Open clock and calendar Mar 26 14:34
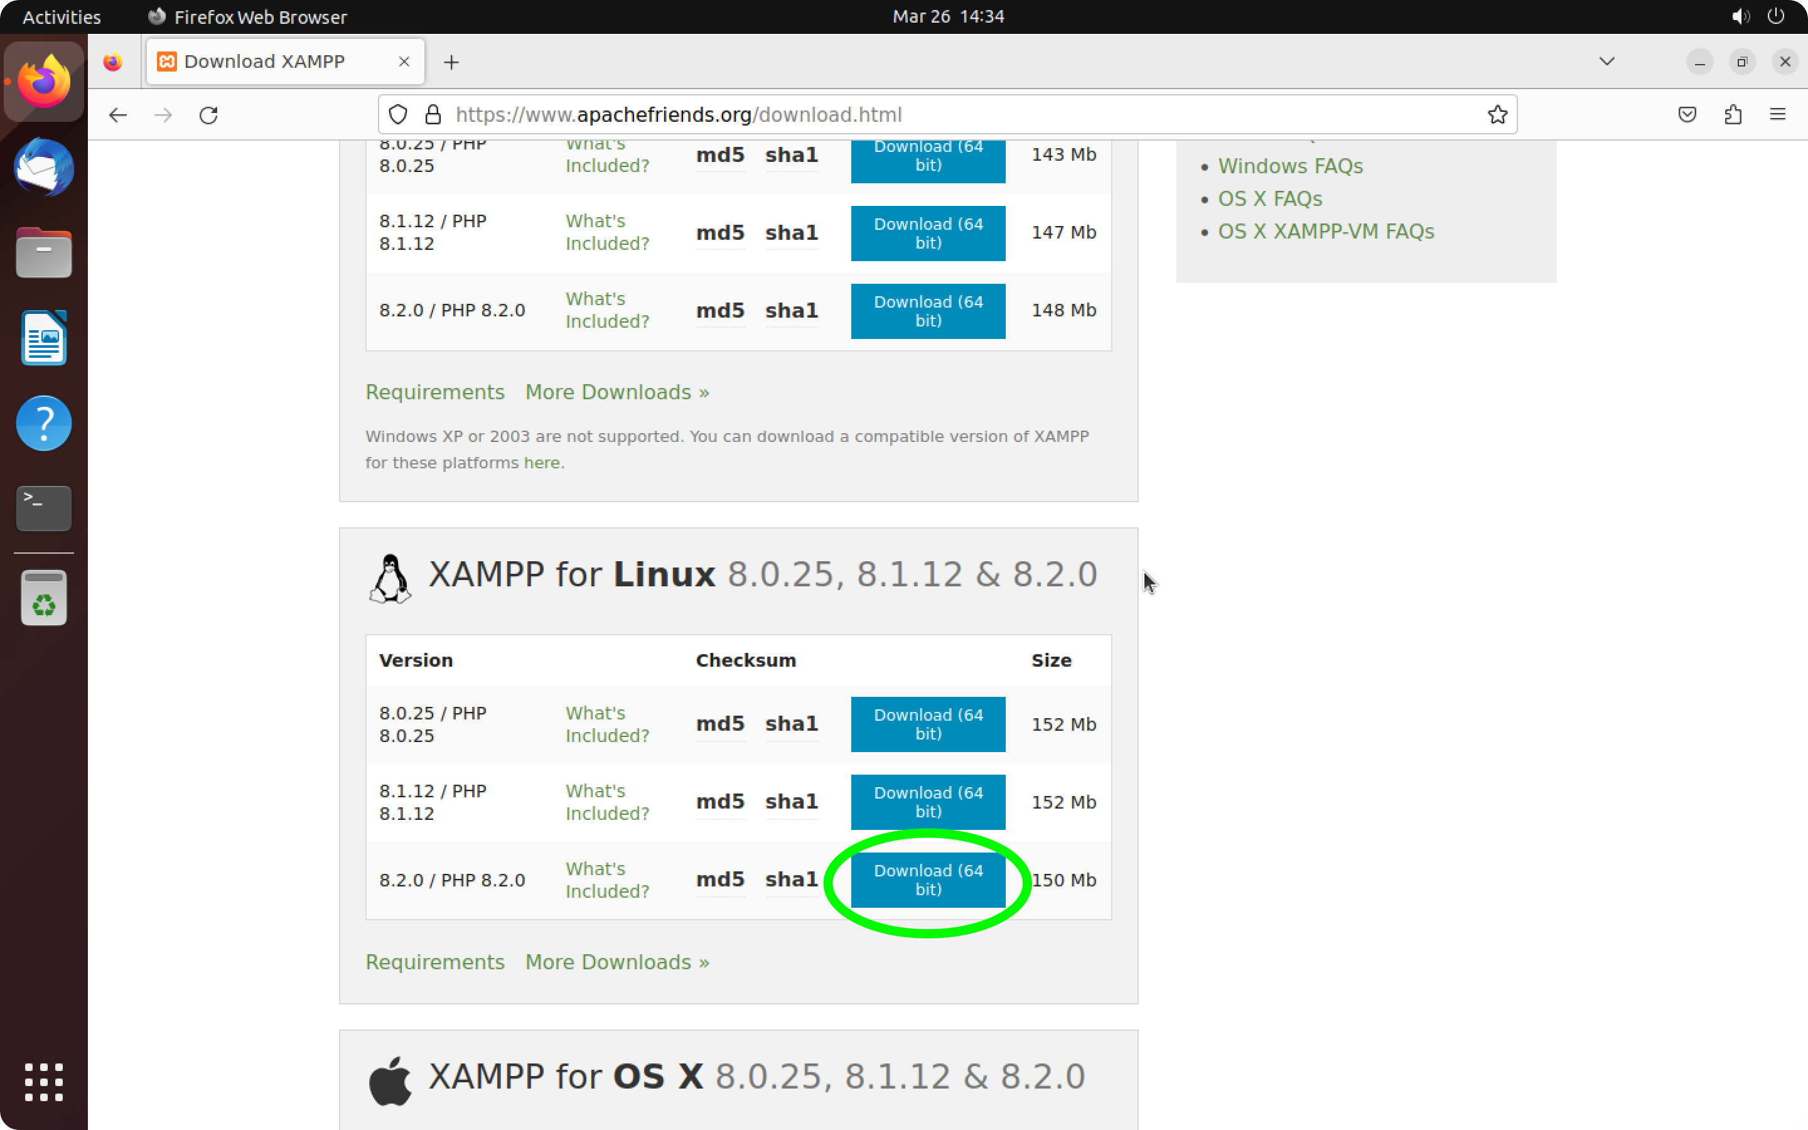This screenshot has width=1808, height=1130. (948, 16)
